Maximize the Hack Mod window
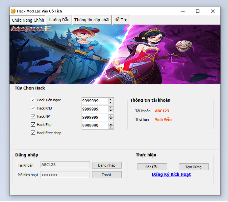The width and height of the screenshot is (228, 202). coord(198,11)
